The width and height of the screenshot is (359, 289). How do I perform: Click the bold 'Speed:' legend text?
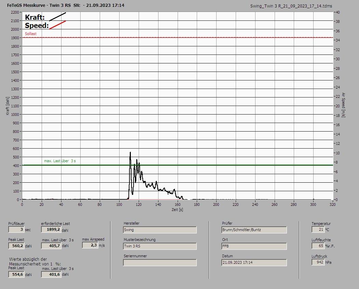pyautogui.click(x=37, y=25)
